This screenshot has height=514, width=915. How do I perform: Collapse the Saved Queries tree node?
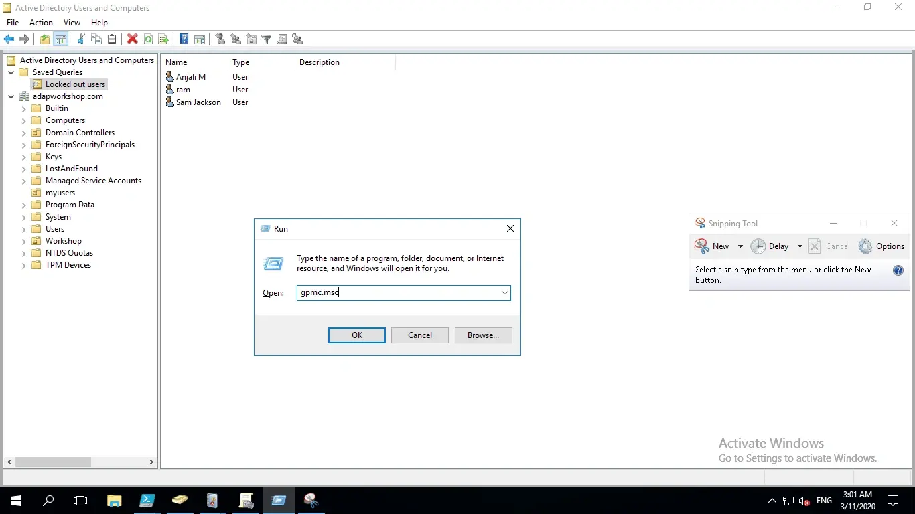[11, 72]
